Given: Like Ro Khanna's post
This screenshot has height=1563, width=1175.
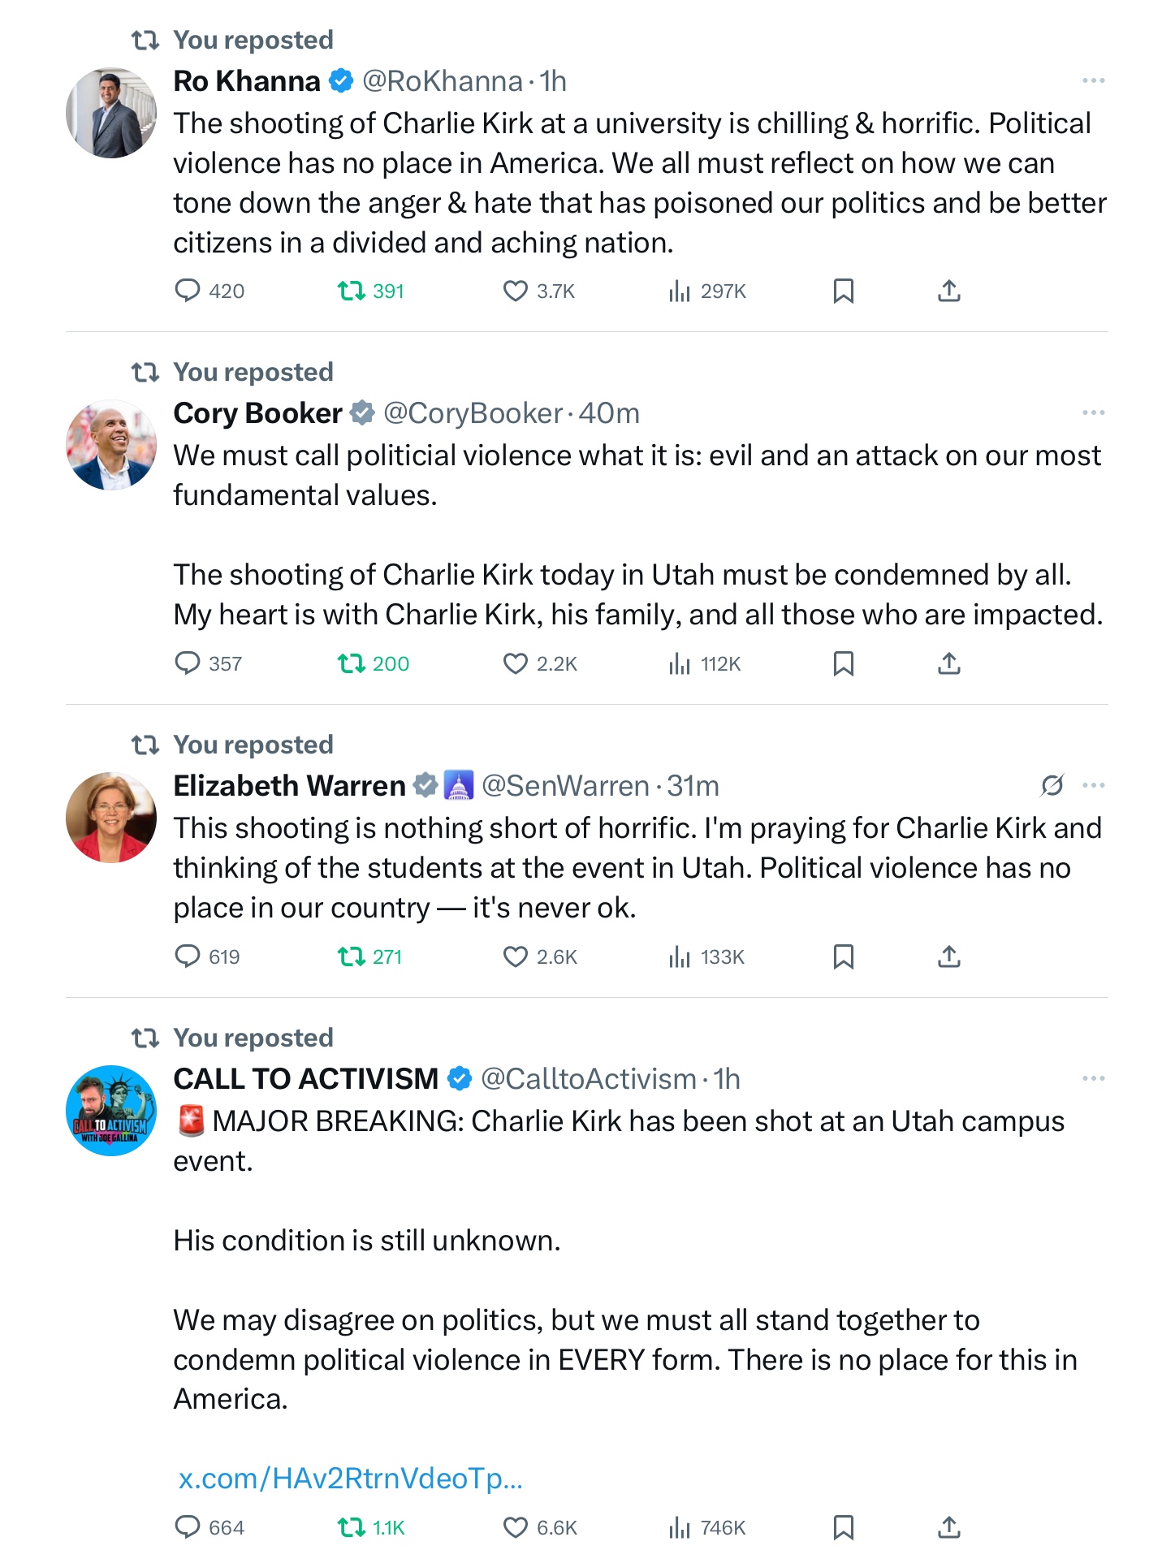Looking at the screenshot, I should point(515,291).
